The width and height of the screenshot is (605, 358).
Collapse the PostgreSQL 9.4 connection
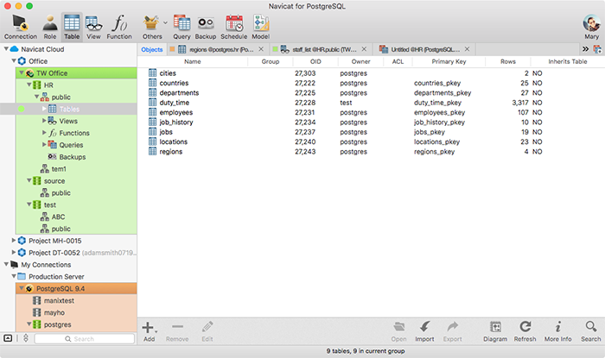pos(22,288)
